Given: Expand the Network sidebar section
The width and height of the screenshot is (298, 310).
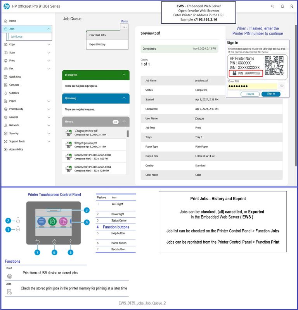Looking at the screenshot, I should point(49,125).
